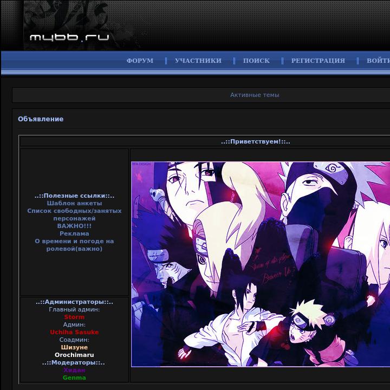The height and width of the screenshot is (390, 390).
Task: Click the Соадмин: label
Action: [x=74, y=340]
